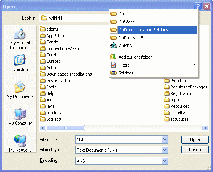Viewport: 213px width, 172px height.
Task: Open the Encoding dropdown list
Action: pos(165,161)
